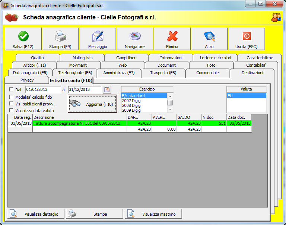Viewport: 286px width, 225px height.
Task: Click the magnifier icon on Visualizza dettaglio
Action: pyautogui.click(x=13, y=213)
